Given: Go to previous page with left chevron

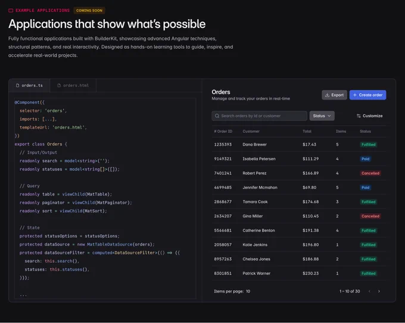Looking at the screenshot, I should [x=369, y=291].
